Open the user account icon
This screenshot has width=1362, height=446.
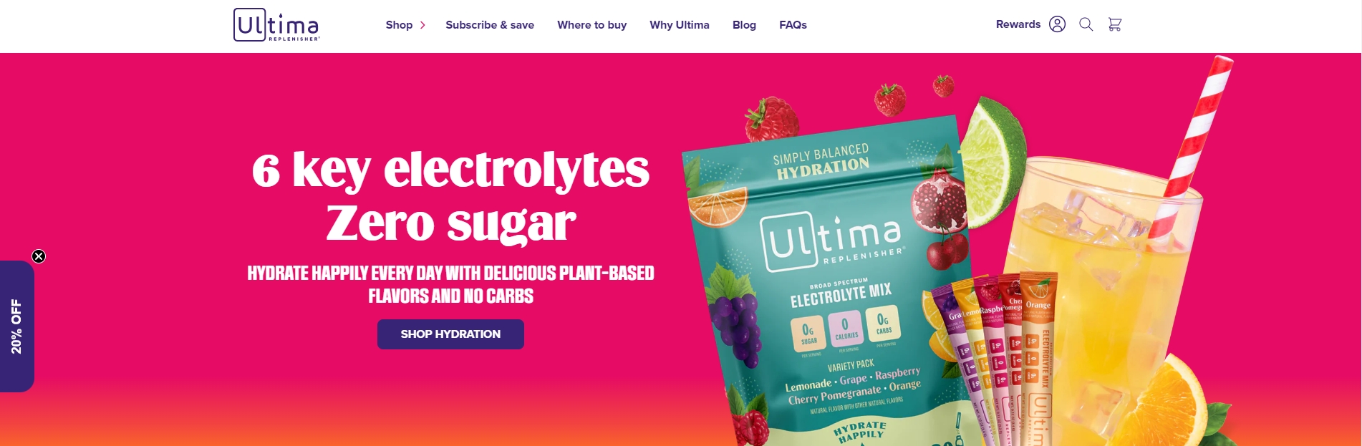click(x=1057, y=24)
